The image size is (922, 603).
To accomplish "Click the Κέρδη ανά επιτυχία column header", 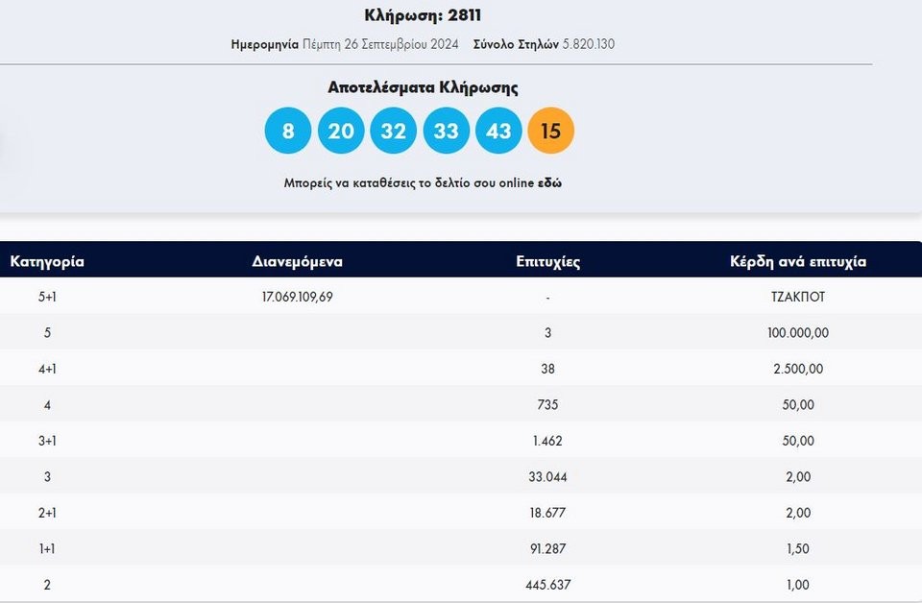I will (x=797, y=261).
